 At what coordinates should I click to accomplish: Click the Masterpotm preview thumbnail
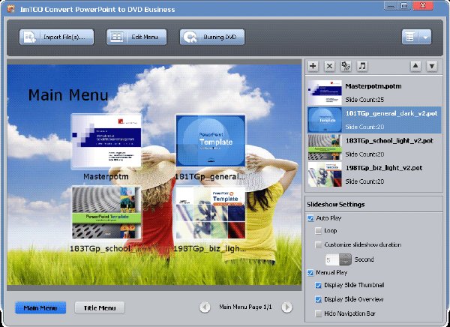[x=106, y=141]
